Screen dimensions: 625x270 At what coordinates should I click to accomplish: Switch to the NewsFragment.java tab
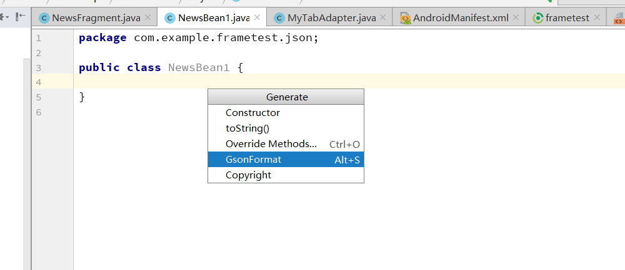click(x=96, y=18)
